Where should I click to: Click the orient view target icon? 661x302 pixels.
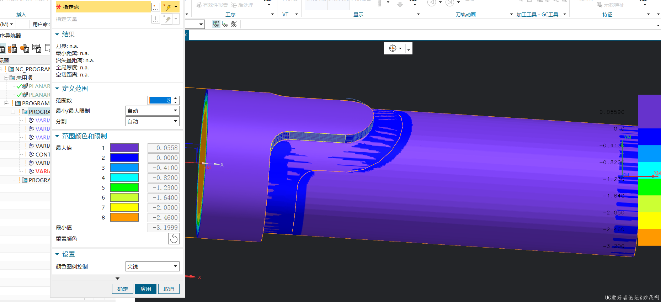393,48
